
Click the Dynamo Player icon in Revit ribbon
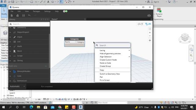pos(159,12)
